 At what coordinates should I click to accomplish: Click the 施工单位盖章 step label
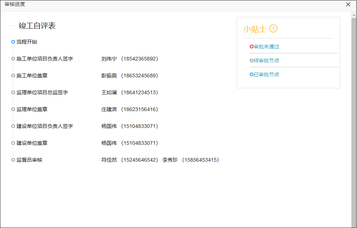32,76
